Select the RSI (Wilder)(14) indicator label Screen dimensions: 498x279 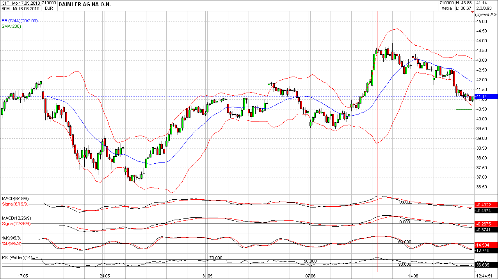click(x=17, y=257)
